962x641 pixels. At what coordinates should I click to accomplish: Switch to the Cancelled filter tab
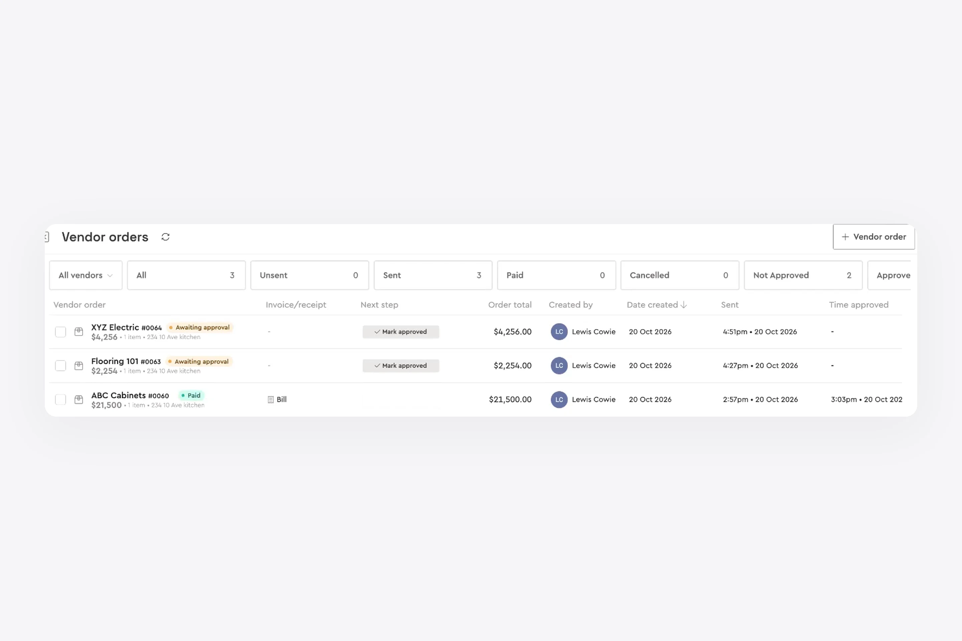tap(680, 275)
